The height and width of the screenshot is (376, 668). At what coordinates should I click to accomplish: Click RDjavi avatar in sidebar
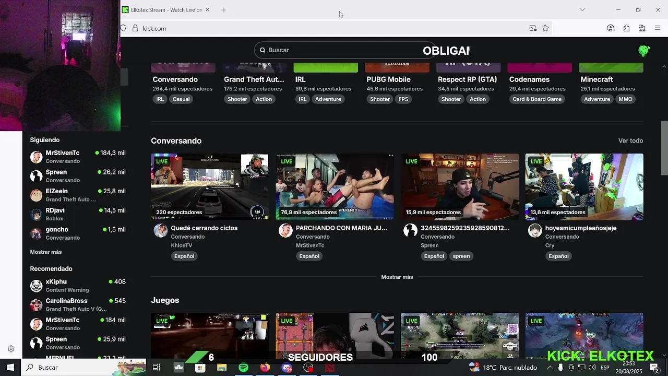(x=36, y=214)
